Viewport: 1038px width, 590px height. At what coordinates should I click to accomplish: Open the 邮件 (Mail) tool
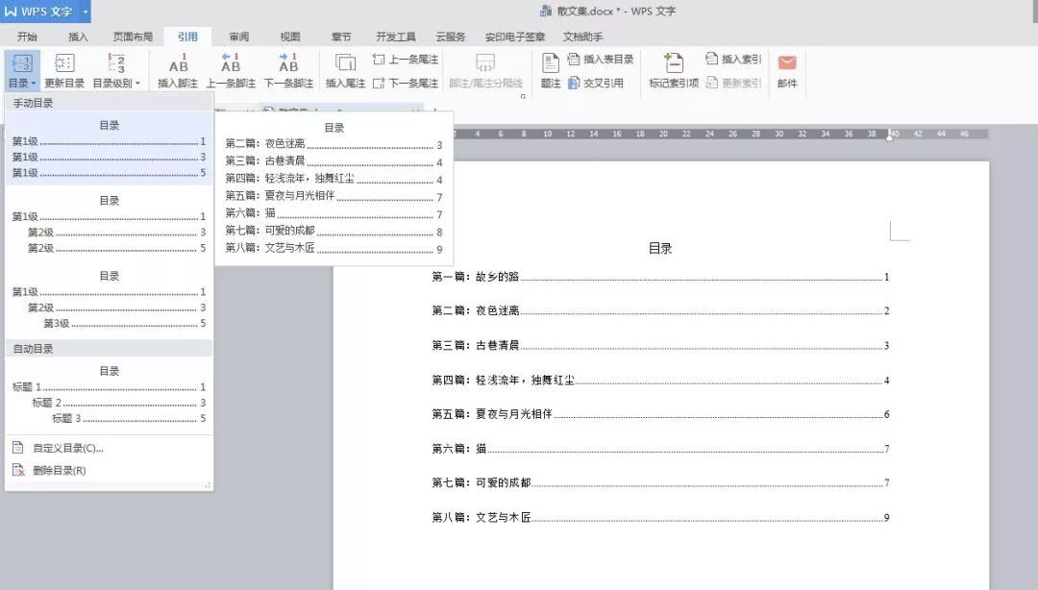(786, 69)
